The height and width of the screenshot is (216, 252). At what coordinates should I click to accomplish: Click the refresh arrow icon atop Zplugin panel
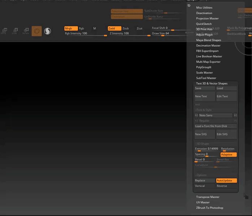coord(189,6)
